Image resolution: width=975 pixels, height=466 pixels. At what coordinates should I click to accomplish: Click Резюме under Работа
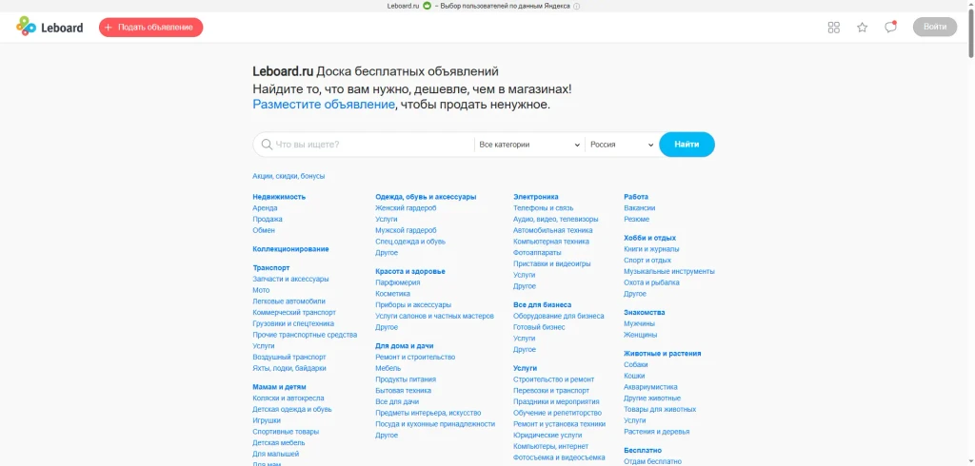(x=637, y=220)
